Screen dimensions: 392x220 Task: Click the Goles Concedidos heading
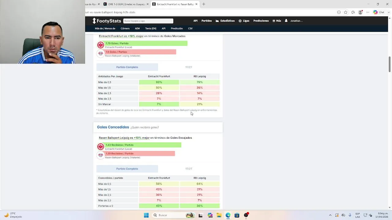(113, 127)
